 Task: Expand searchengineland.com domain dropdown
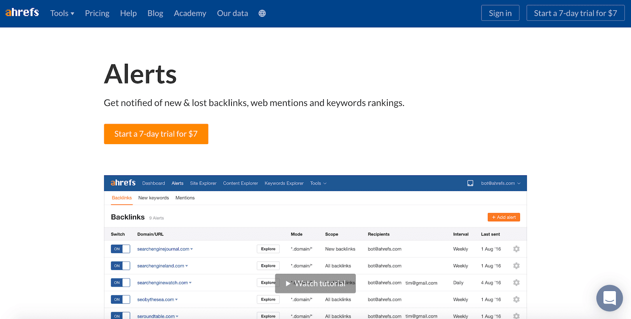pos(187,266)
